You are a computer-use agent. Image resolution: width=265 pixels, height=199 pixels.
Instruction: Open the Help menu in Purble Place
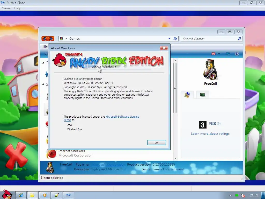(x=18, y=8)
